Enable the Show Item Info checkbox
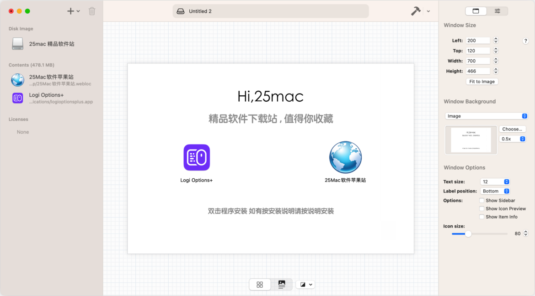Viewport: 535px width, 296px height. tap(481, 217)
